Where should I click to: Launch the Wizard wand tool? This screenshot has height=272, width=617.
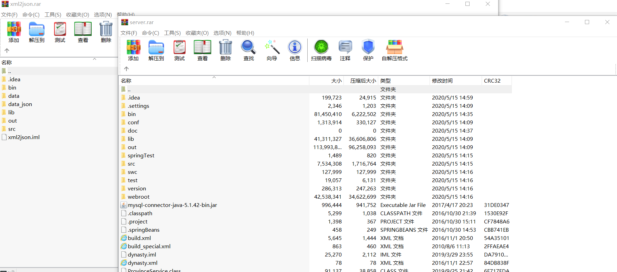tap(272, 47)
